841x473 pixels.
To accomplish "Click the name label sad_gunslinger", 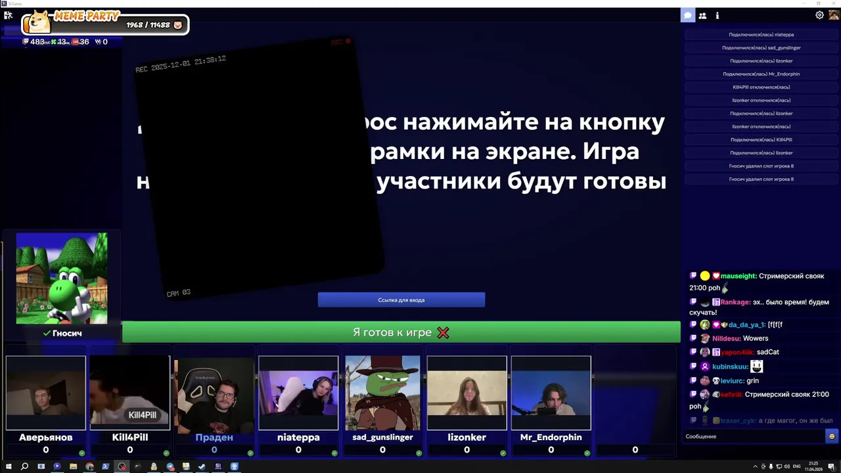I will point(382,437).
